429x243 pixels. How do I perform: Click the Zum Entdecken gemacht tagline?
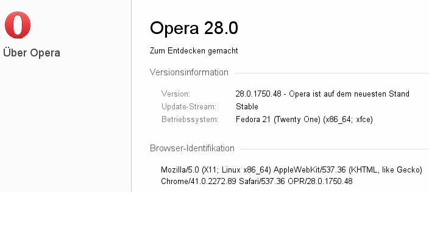194,51
